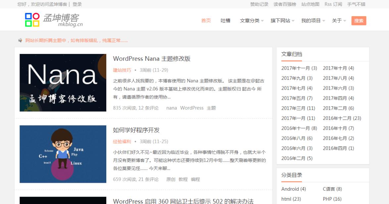Open the 2016年十月 (7) archive
389x204 pixels.
(338, 128)
